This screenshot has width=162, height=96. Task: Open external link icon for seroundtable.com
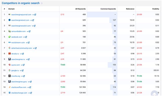click(30, 31)
